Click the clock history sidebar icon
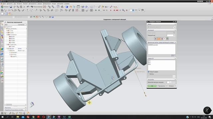Screen dimensions: 213x119 click(x=2, y=64)
